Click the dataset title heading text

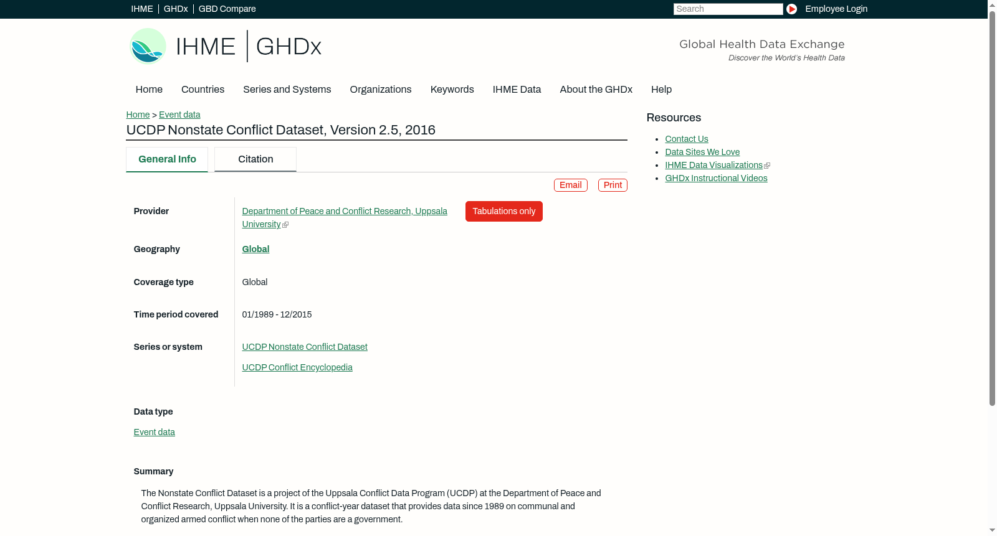(x=281, y=130)
